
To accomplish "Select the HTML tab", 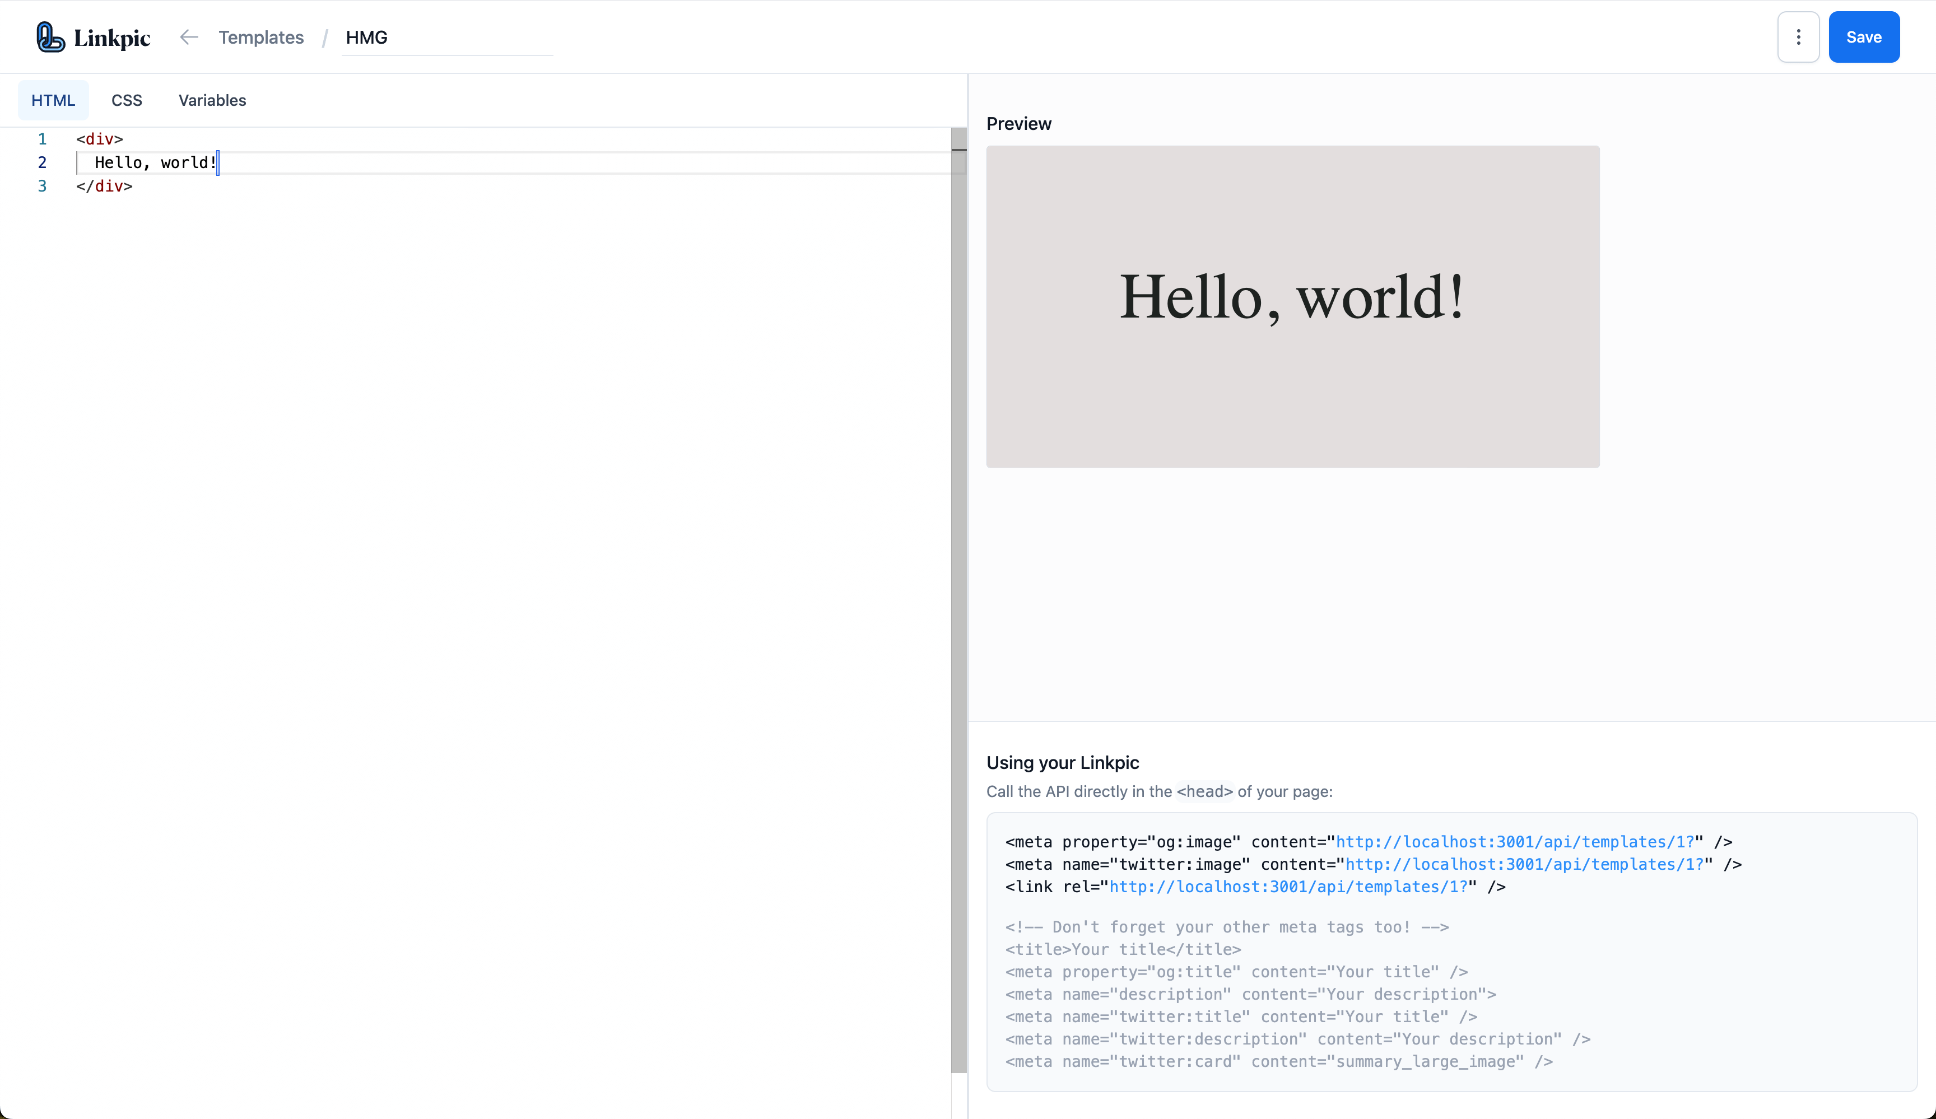I will tap(53, 100).
